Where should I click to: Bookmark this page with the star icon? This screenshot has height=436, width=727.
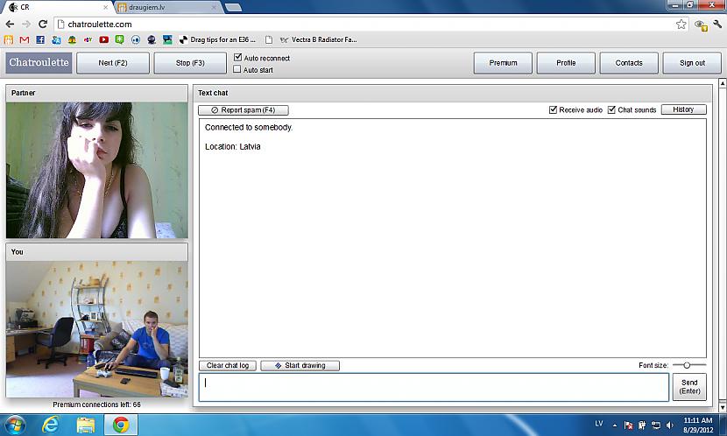(681, 25)
